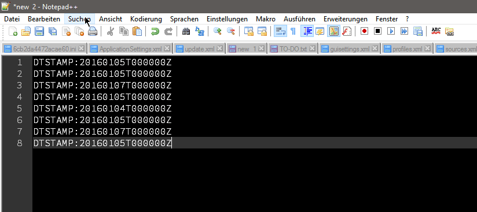Open the function list icon
Screen dimensions: 477x212
tap(347, 31)
